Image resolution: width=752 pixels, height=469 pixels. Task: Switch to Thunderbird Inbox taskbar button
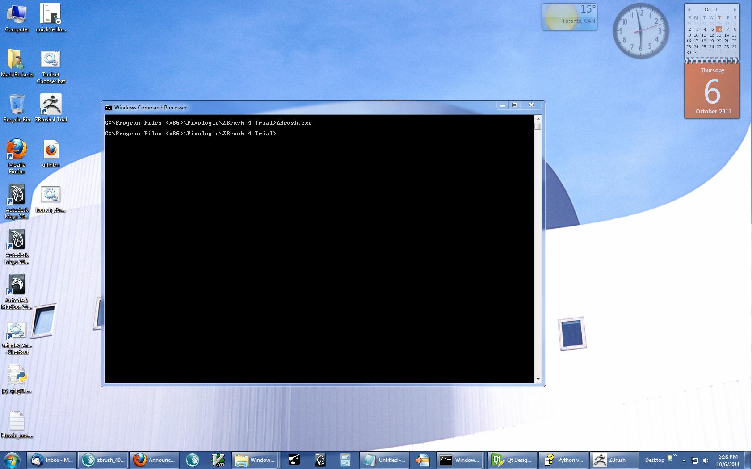[x=52, y=460]
